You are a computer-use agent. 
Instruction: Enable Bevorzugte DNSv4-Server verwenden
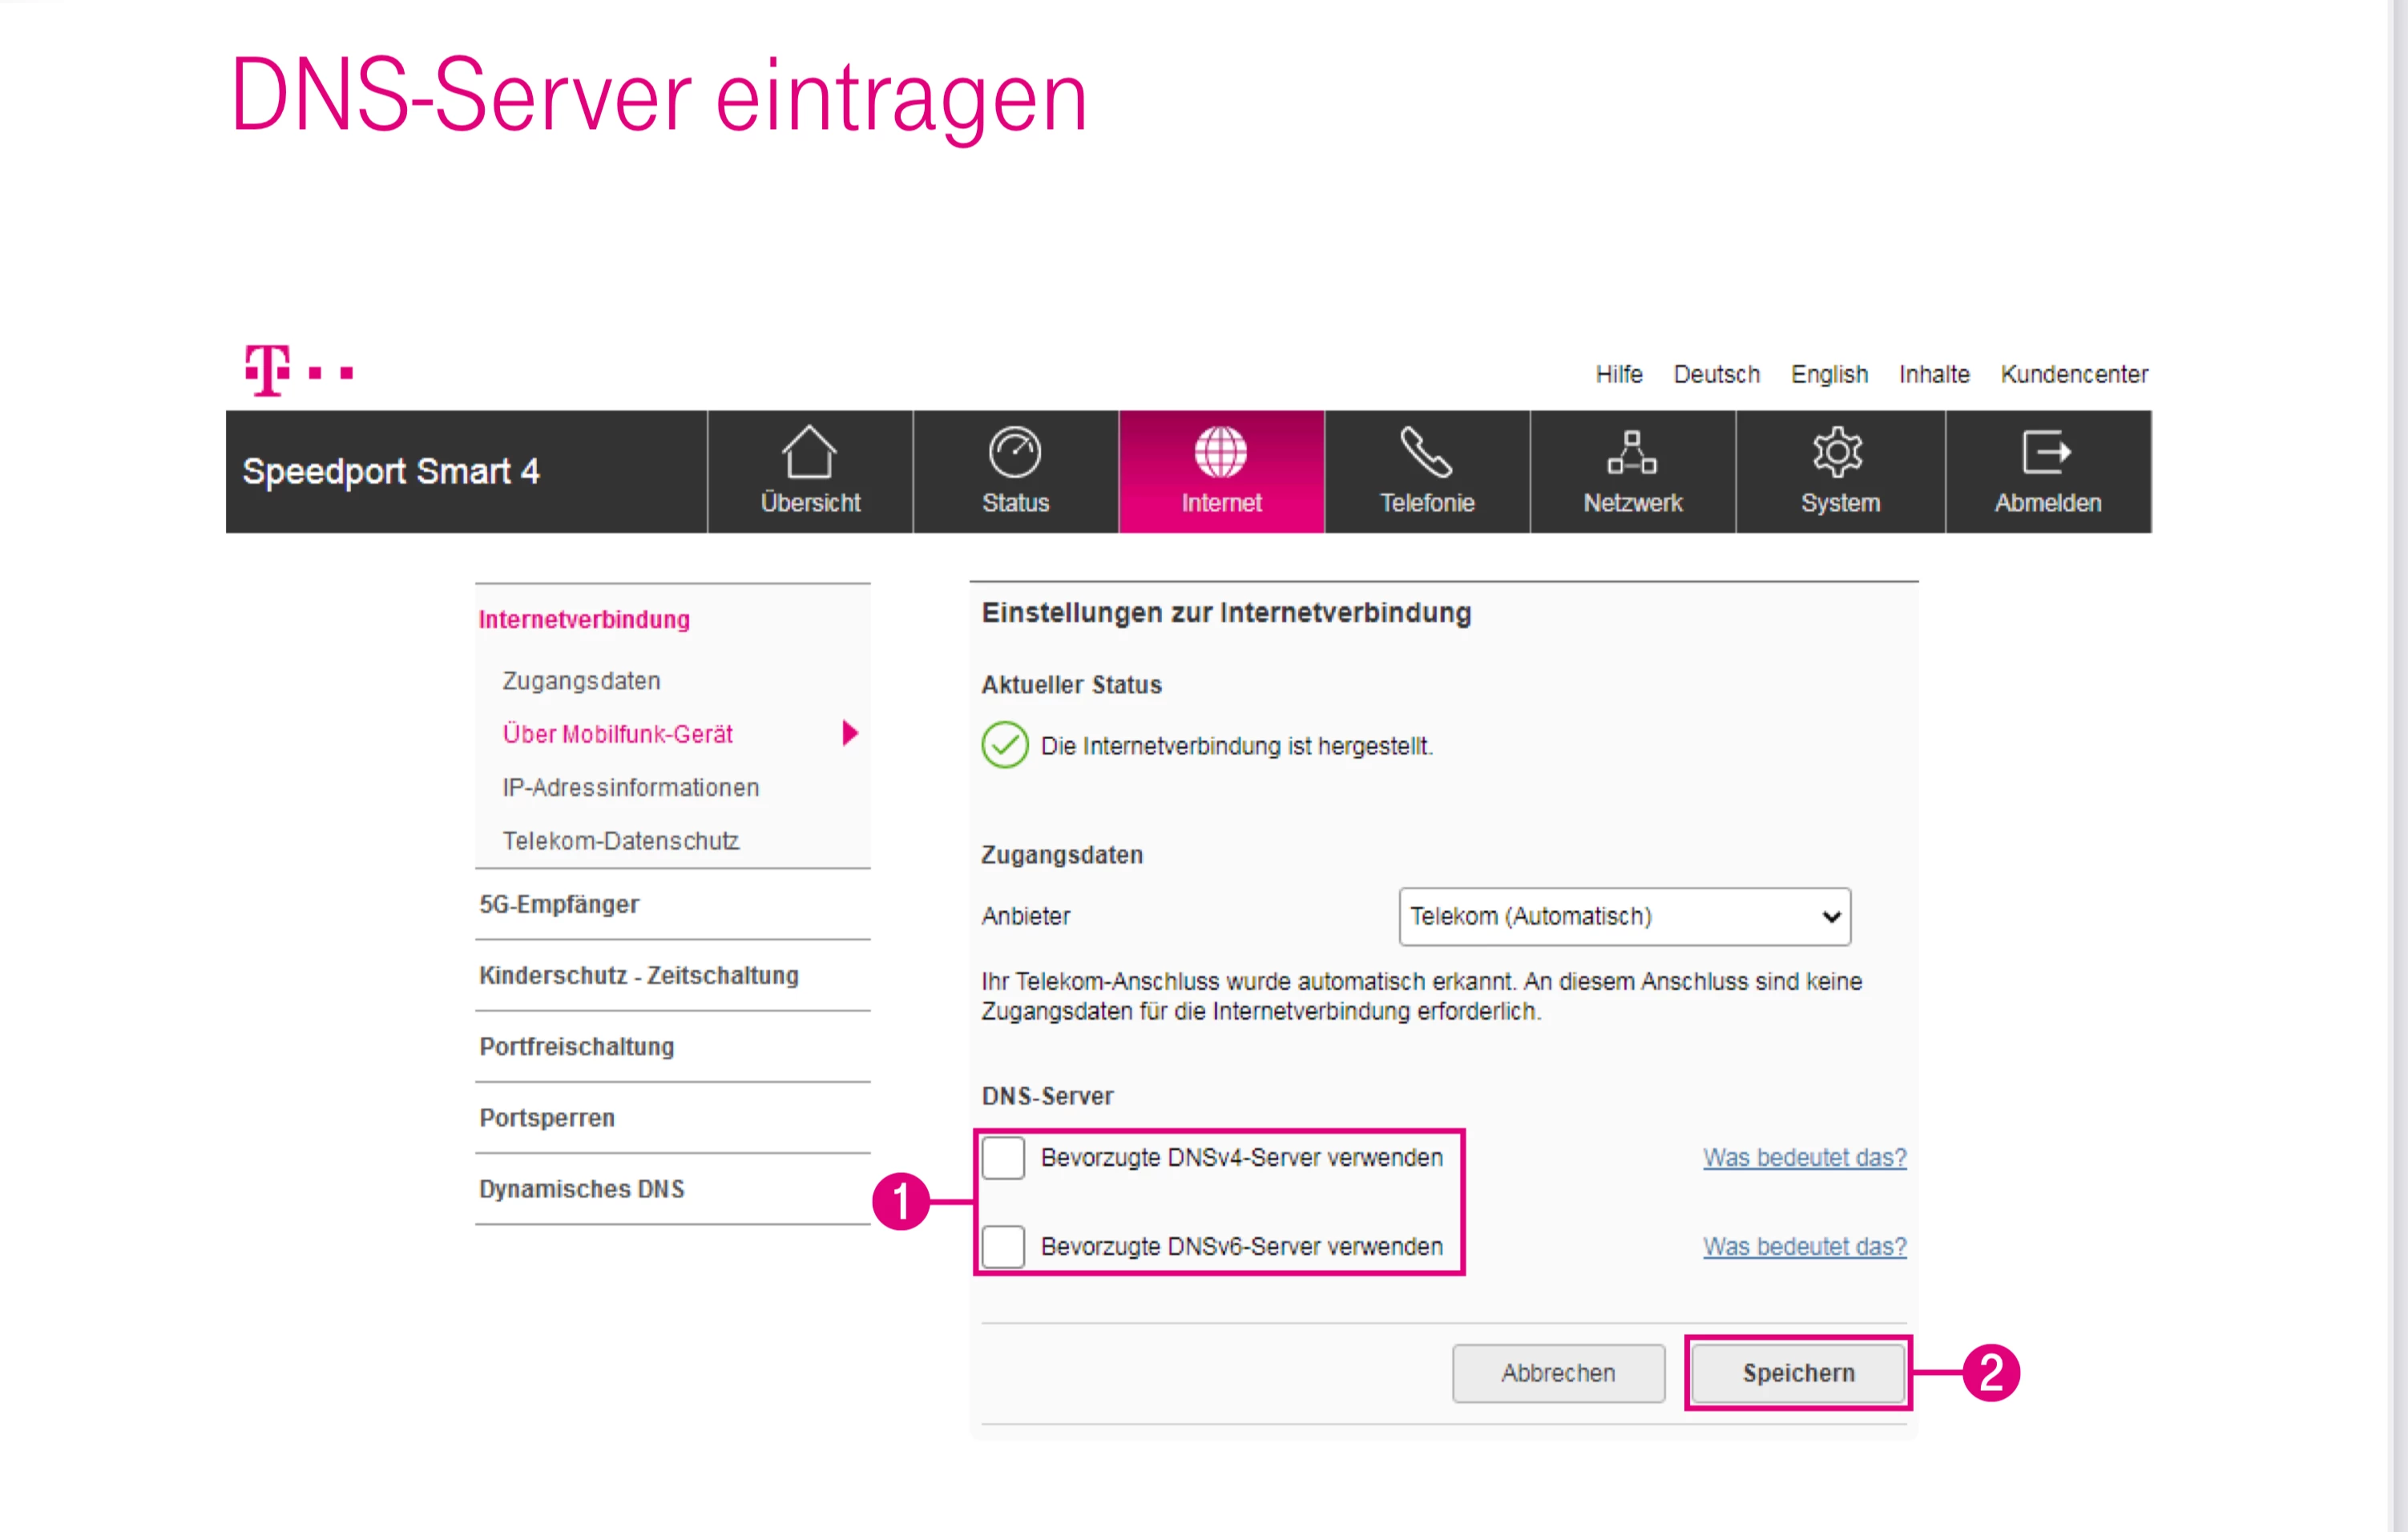[1003, 1157]
